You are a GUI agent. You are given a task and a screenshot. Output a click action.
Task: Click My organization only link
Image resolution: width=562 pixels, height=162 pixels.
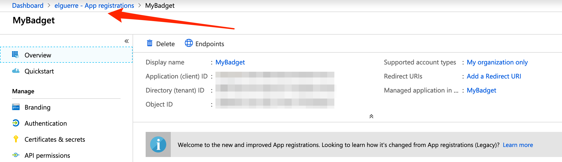click(497, 62)
